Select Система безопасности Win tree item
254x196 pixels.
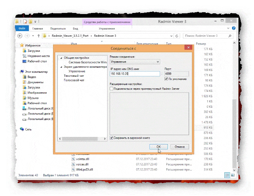click(87, 62)
